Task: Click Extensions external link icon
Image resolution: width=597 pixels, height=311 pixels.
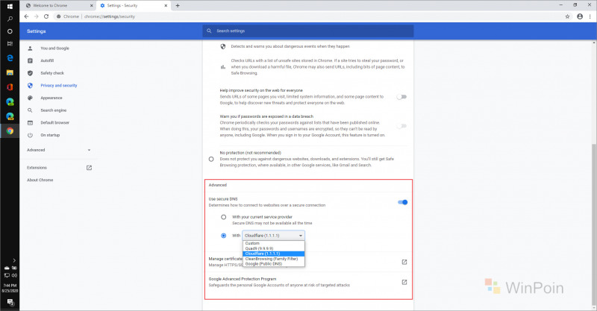Action: [x=89, y=168]
